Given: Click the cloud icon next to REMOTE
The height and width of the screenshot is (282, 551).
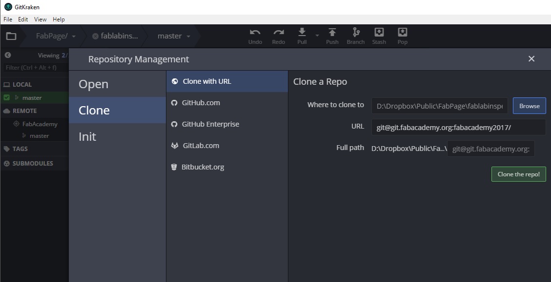Looking at the screenshot, I should [x=7, y=111].
